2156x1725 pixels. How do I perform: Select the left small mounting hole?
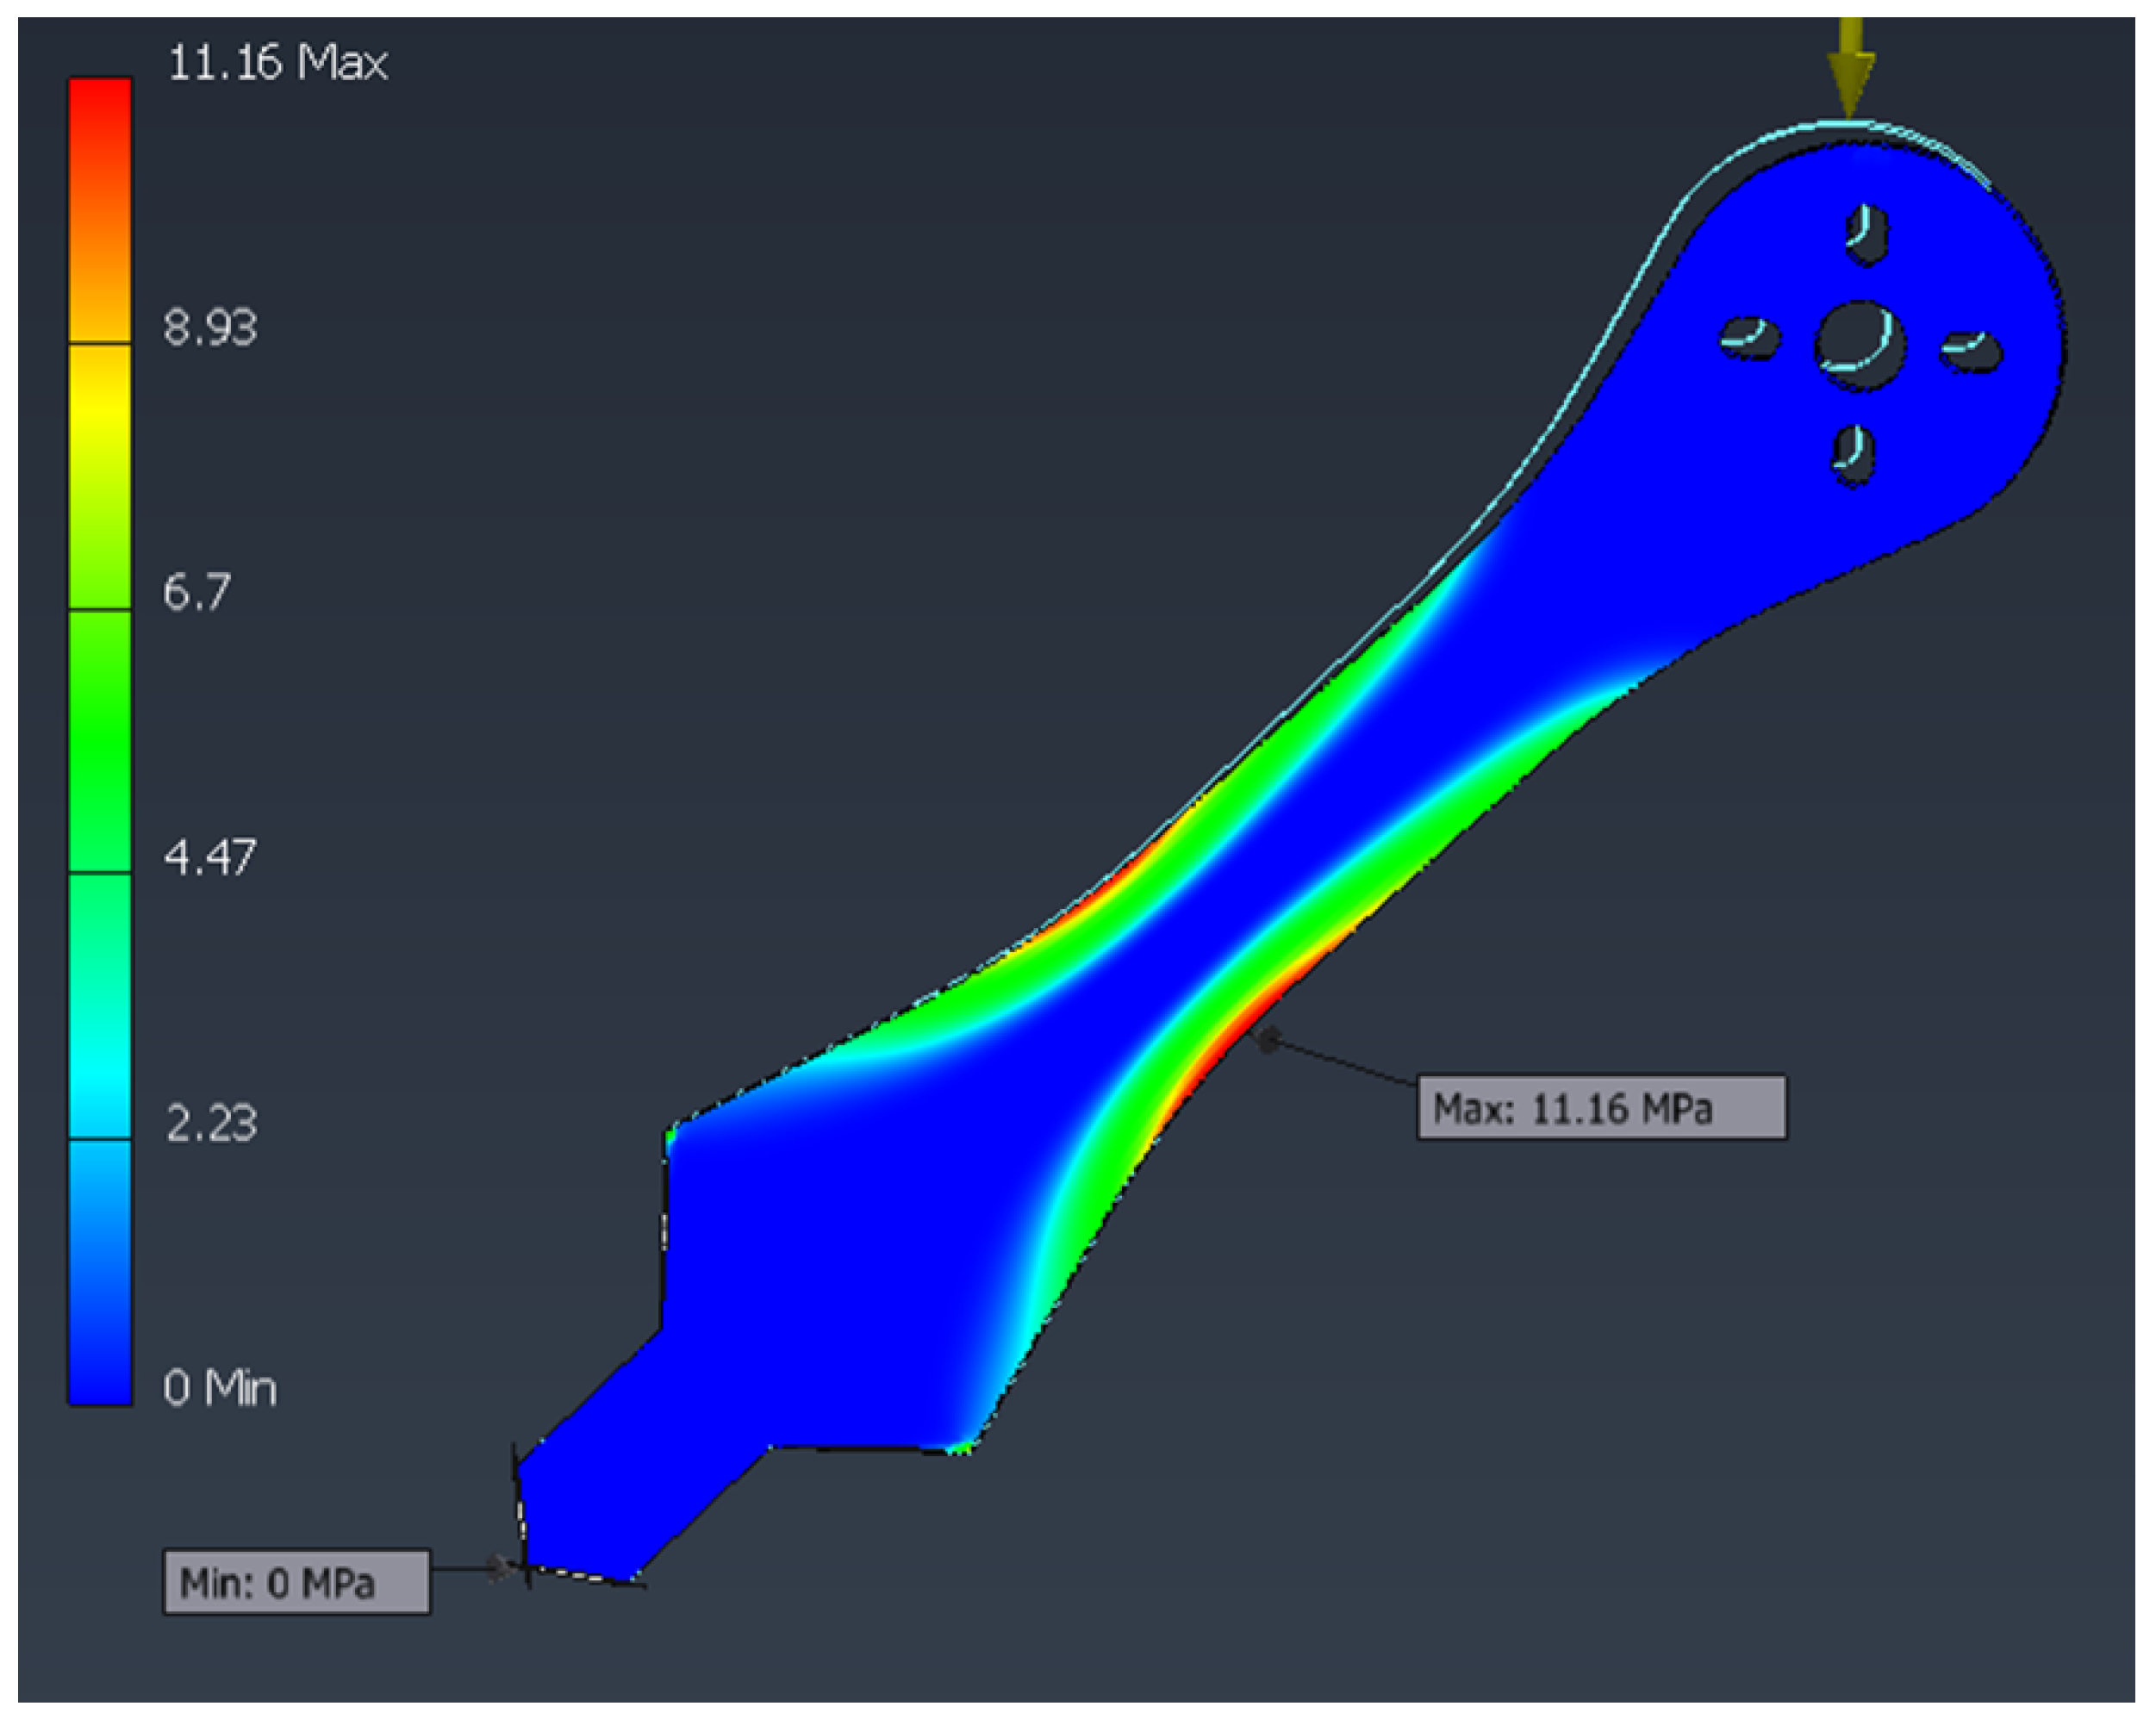coord(1750,337)
